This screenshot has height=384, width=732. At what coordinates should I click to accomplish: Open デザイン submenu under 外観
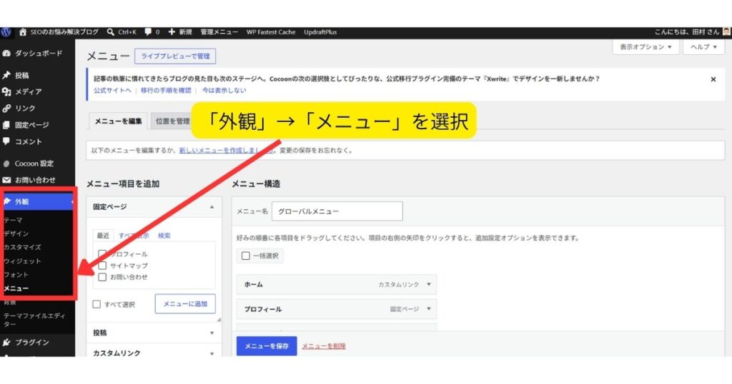pos(16,233)
